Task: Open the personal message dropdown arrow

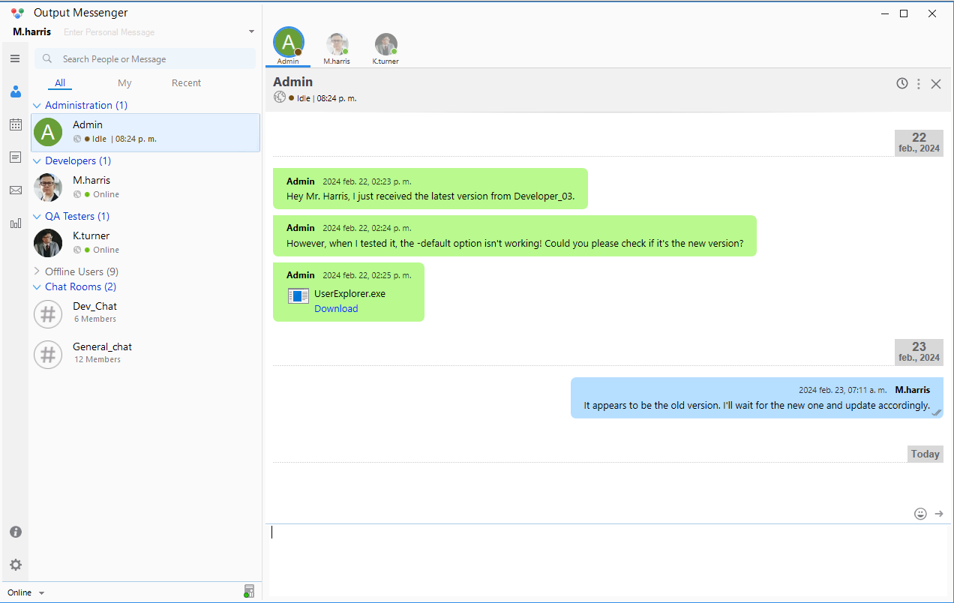Action: (x=252, y=32)
